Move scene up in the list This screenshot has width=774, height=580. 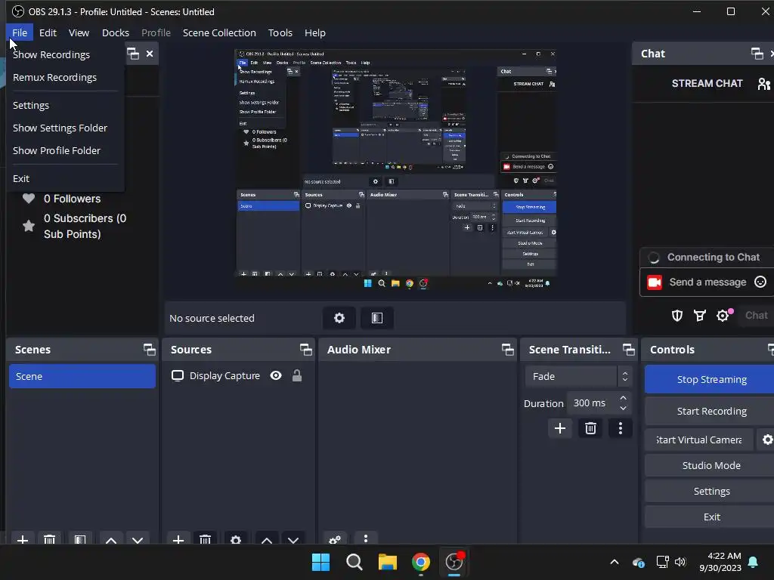(111, 540)
